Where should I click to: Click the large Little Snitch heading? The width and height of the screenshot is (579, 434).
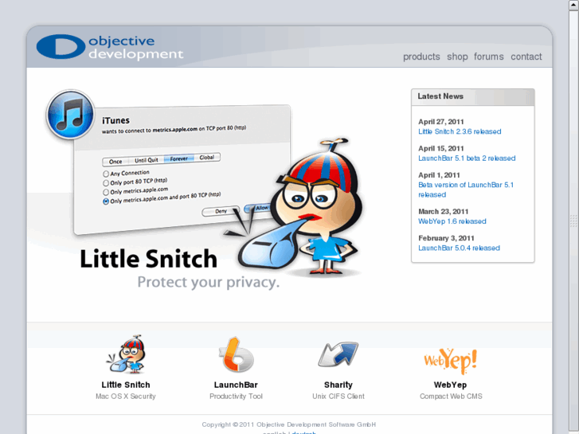click(x=148, y=259)
